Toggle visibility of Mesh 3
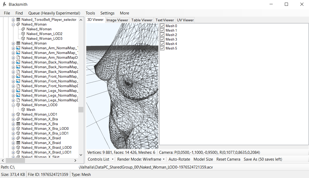Image resolution: width=309 pixels, height=178 pixels. coord(162,39)
